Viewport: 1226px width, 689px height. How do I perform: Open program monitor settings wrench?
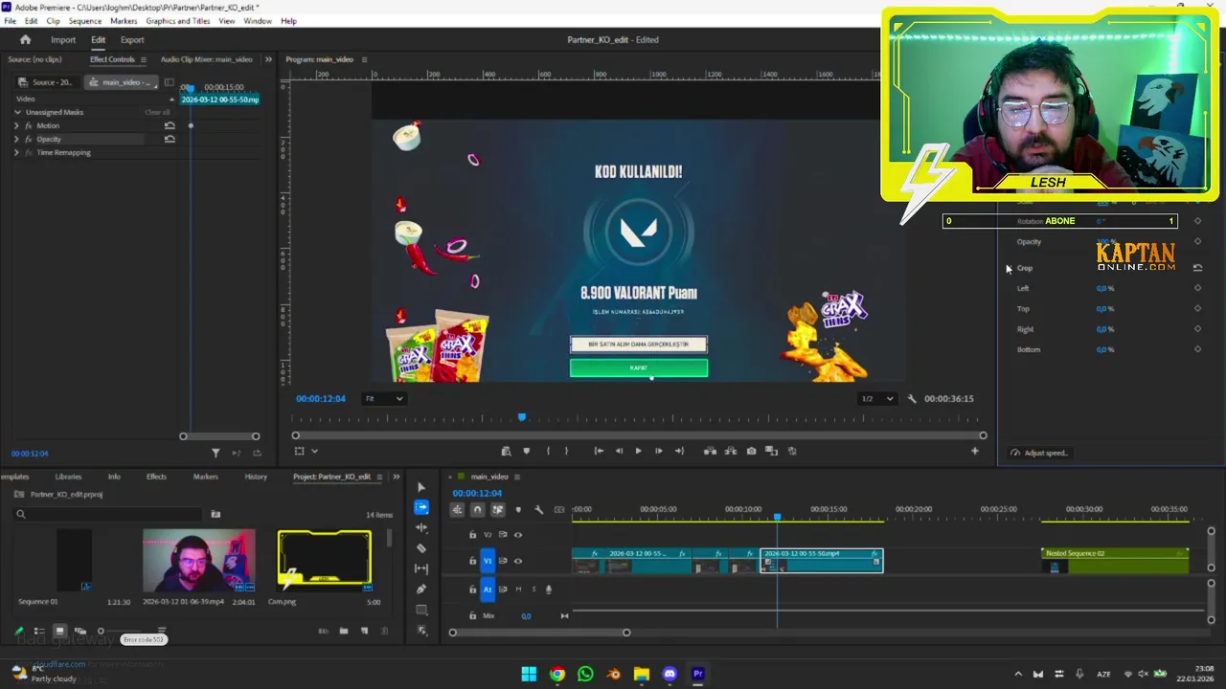(912, 399)
